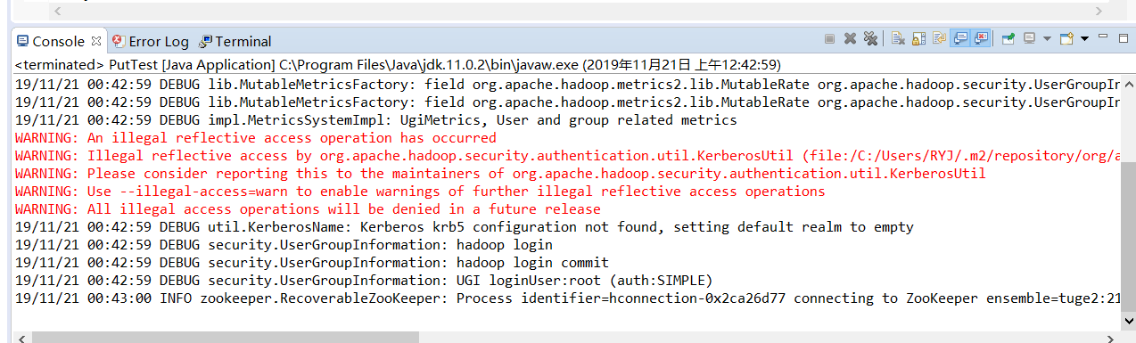This screenshot has width=1136, height=343.
Task: Click the Display Selected Console icon
Action: (1029, 39)
